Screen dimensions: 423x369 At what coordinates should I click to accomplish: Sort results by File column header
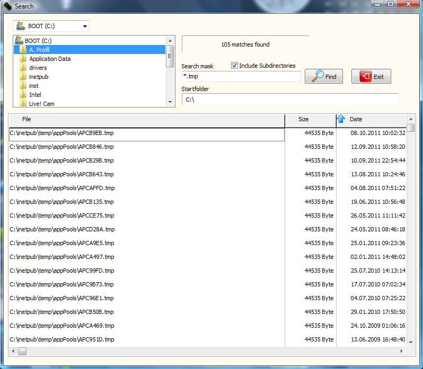coord(147,120)
